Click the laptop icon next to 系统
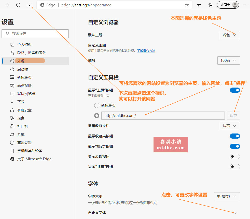 point(12,135)
